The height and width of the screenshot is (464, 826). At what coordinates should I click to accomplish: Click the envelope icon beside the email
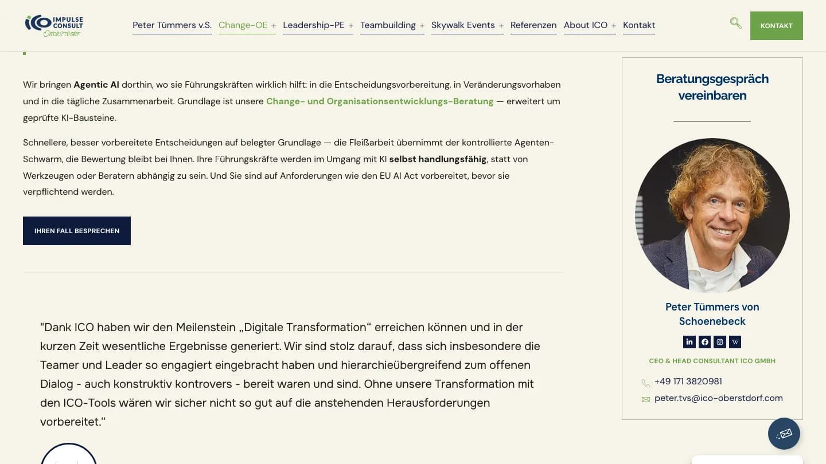[646, 399]
